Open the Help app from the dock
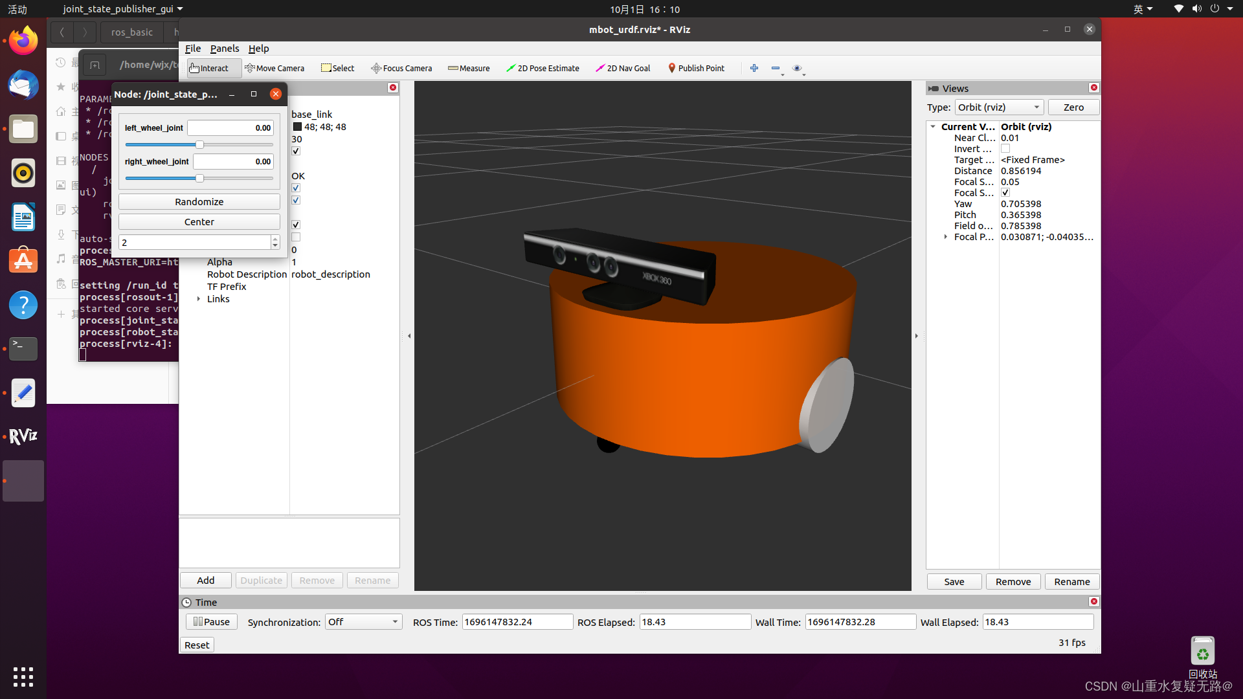This screenshot has height=699, width=1243. [x=23, y=305]
